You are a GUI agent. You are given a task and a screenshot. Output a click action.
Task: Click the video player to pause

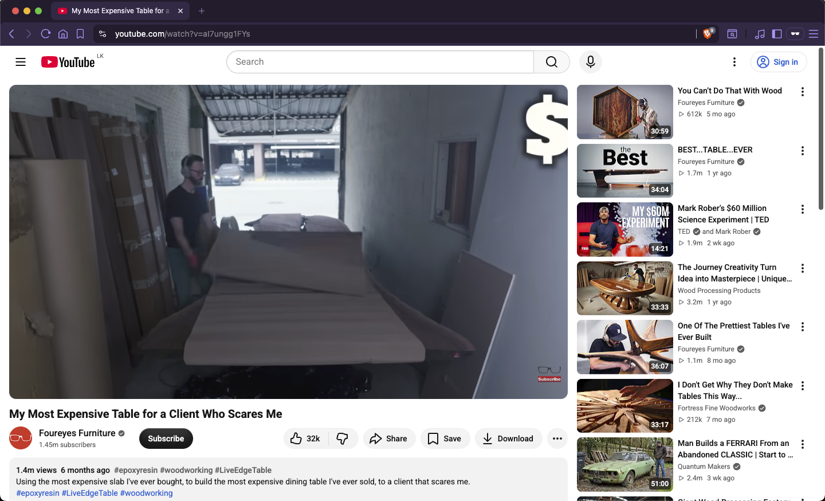[288, 242]
